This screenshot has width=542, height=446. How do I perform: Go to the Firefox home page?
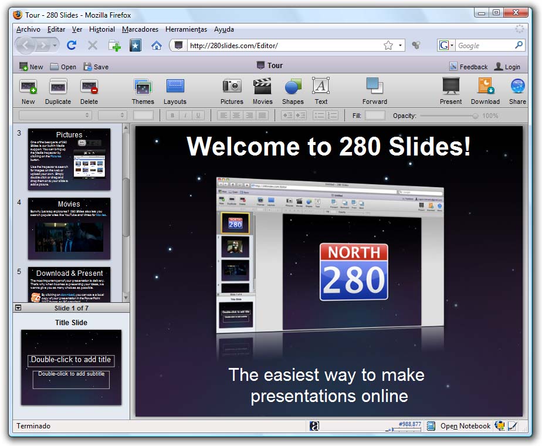click(157, 45)
